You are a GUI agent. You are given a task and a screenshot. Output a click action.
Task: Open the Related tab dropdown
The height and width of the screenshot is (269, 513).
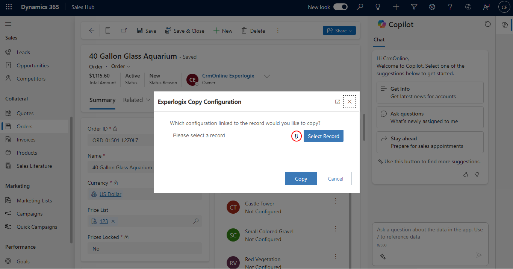click(137, 100)
